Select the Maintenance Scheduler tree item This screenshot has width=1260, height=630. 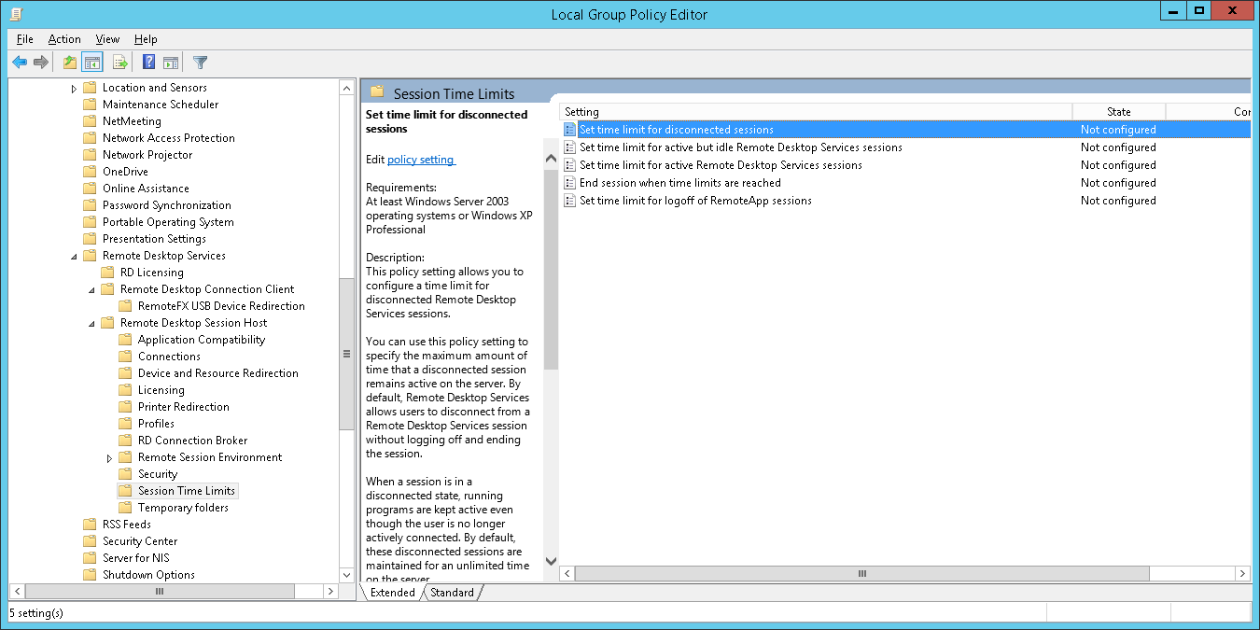[161, 105]
